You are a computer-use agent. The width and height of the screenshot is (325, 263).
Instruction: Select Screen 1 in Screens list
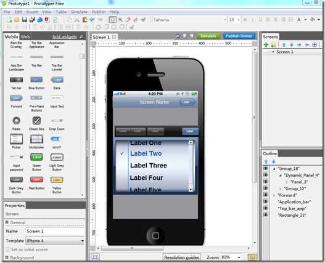coord(284,52)
